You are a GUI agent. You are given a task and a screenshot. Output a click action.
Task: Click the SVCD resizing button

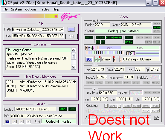tap(136, 106)
